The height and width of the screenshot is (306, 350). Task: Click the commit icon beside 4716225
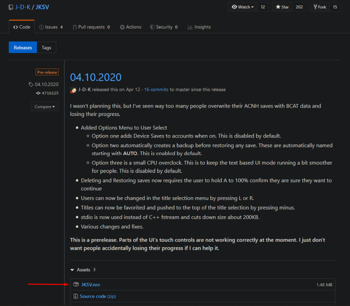(38, 93)
